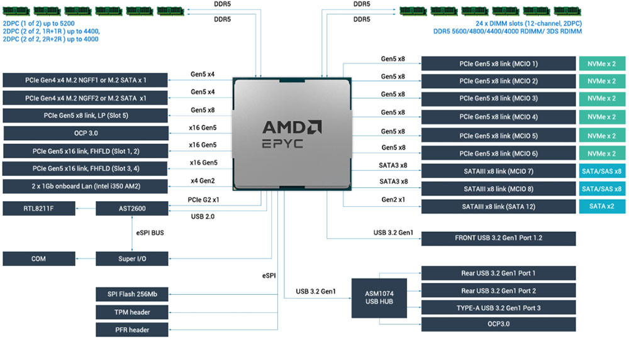Select the FRONT USB 3.2 Gen1 Port 1.2 block
629x340 pixels.
coord(499,238)
